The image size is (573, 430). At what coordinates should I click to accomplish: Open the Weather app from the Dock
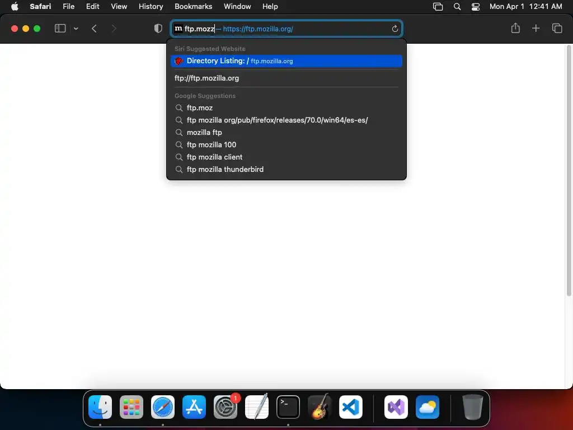(428, 407)
